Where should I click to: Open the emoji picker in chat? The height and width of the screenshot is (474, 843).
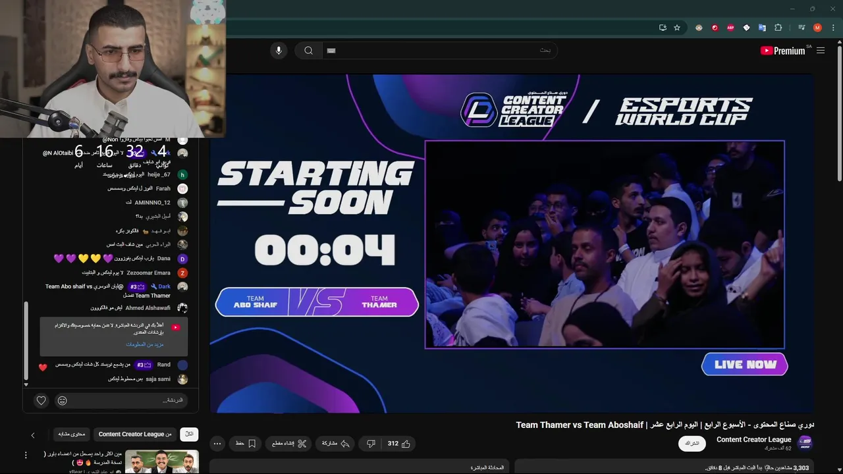point(62,400)
